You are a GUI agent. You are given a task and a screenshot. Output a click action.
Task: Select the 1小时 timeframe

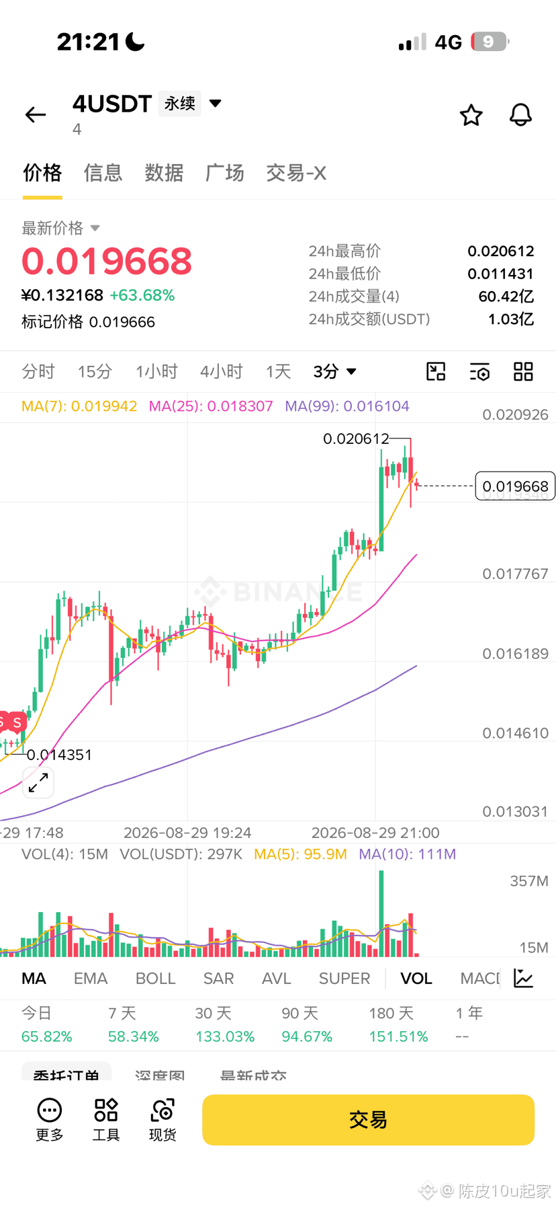click(156, 371)
